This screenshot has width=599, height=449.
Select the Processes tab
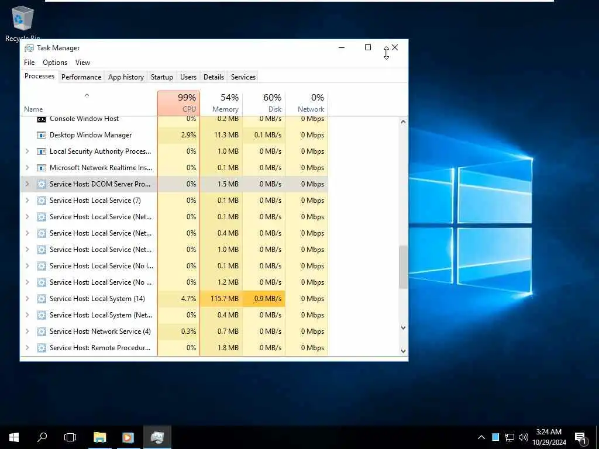click(39, 77)
